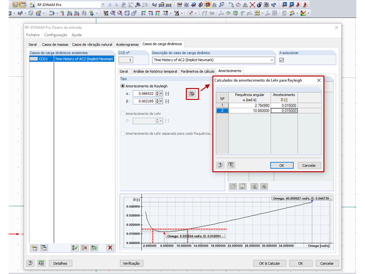Click the beta value input field
This screenshot has width=365, height=274.
[x=144, y=101]
